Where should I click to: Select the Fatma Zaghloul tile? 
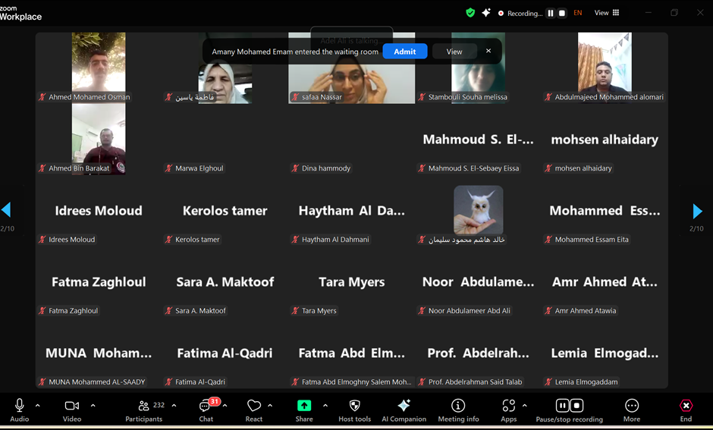(x=99, y=282)
